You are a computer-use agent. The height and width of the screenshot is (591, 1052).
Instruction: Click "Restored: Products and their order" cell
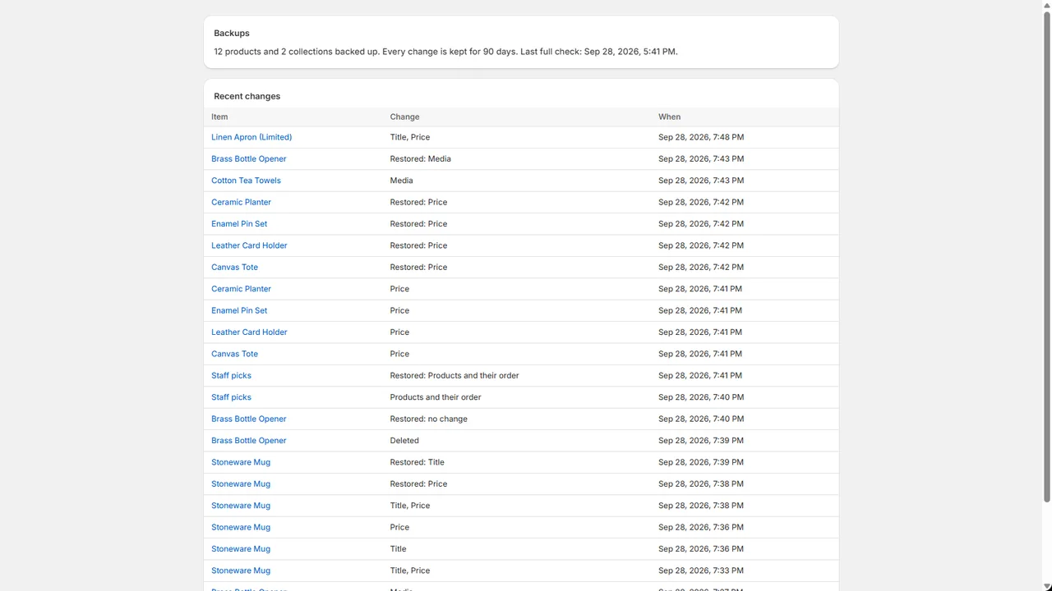[454, 376]
